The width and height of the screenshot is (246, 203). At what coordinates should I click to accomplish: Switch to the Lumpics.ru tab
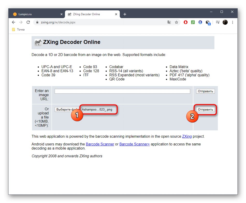[x=37, y=14]
